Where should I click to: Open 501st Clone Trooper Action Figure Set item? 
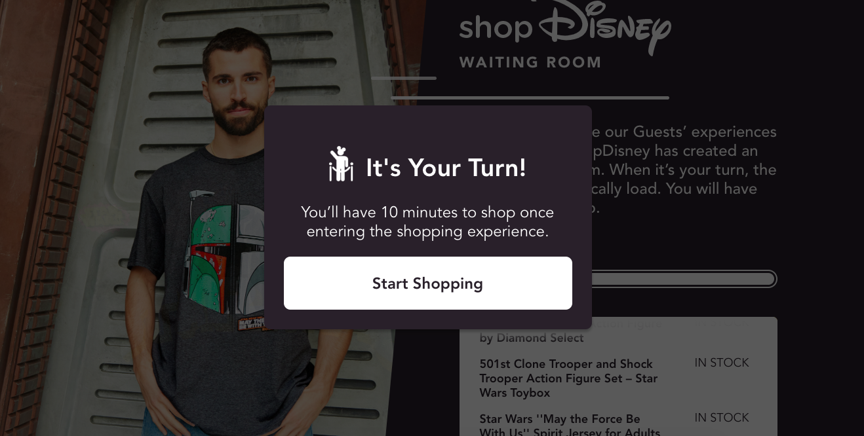click(x=568, y=378)
